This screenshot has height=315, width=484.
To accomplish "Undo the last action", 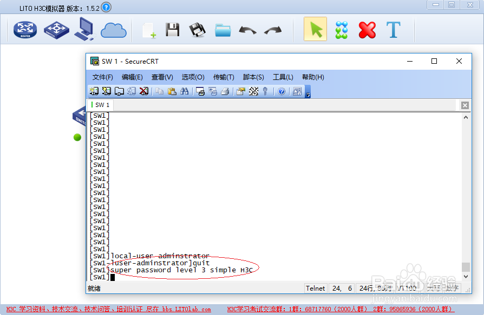I will click(247, 30).
